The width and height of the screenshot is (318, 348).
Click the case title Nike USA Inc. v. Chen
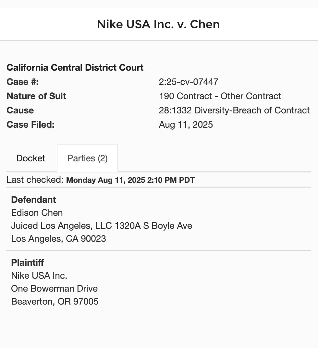tap(158, 24)
